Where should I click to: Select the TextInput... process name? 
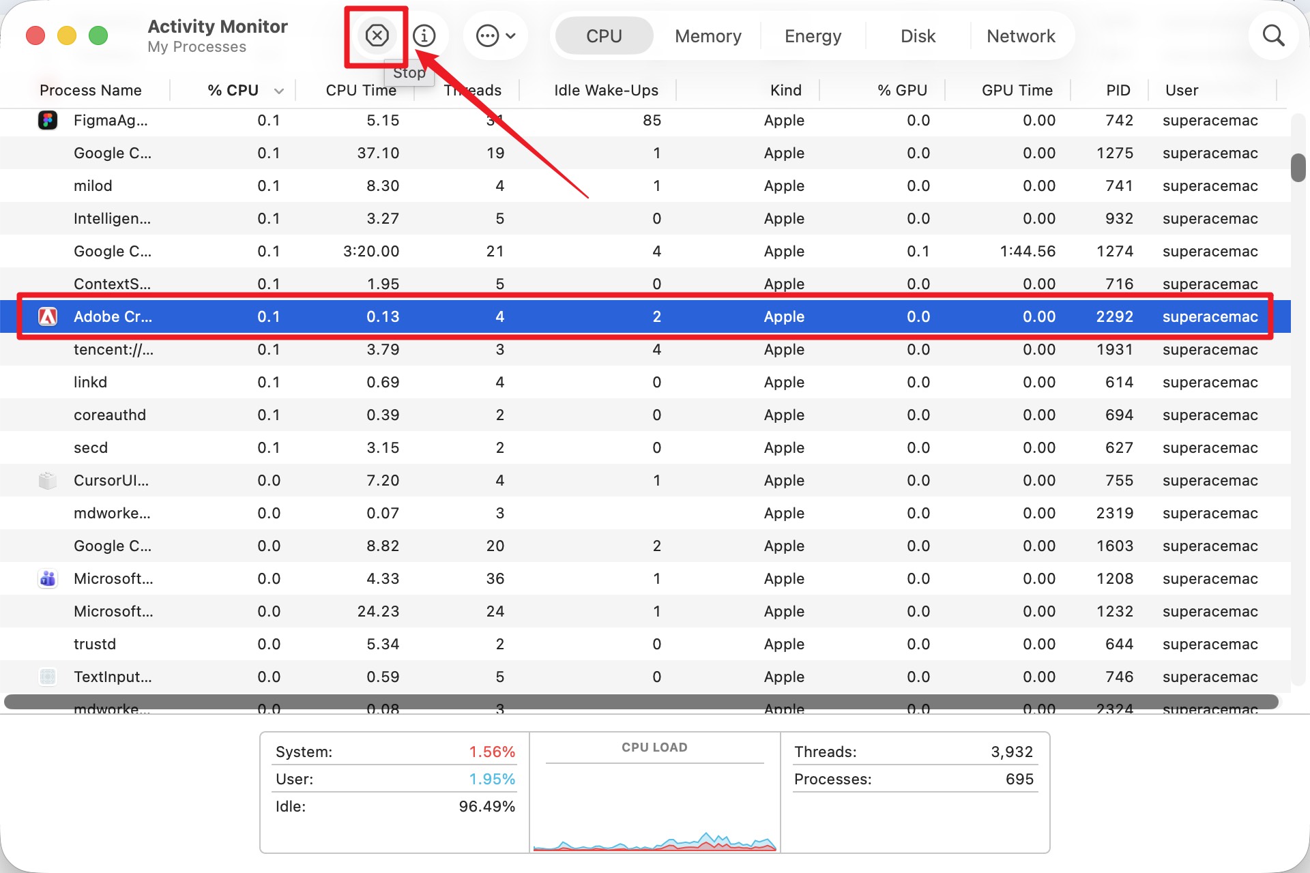pyautogui.click(x=113, y=677)
